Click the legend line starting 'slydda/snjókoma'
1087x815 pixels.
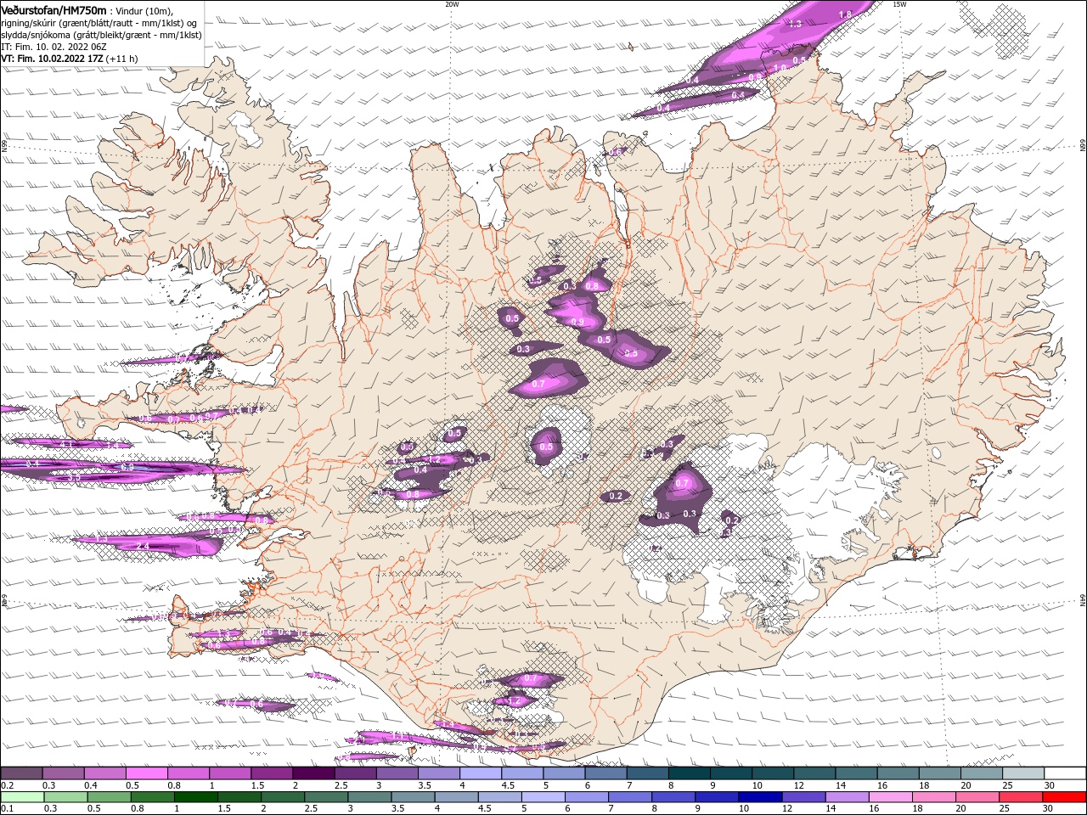point(101,35)
